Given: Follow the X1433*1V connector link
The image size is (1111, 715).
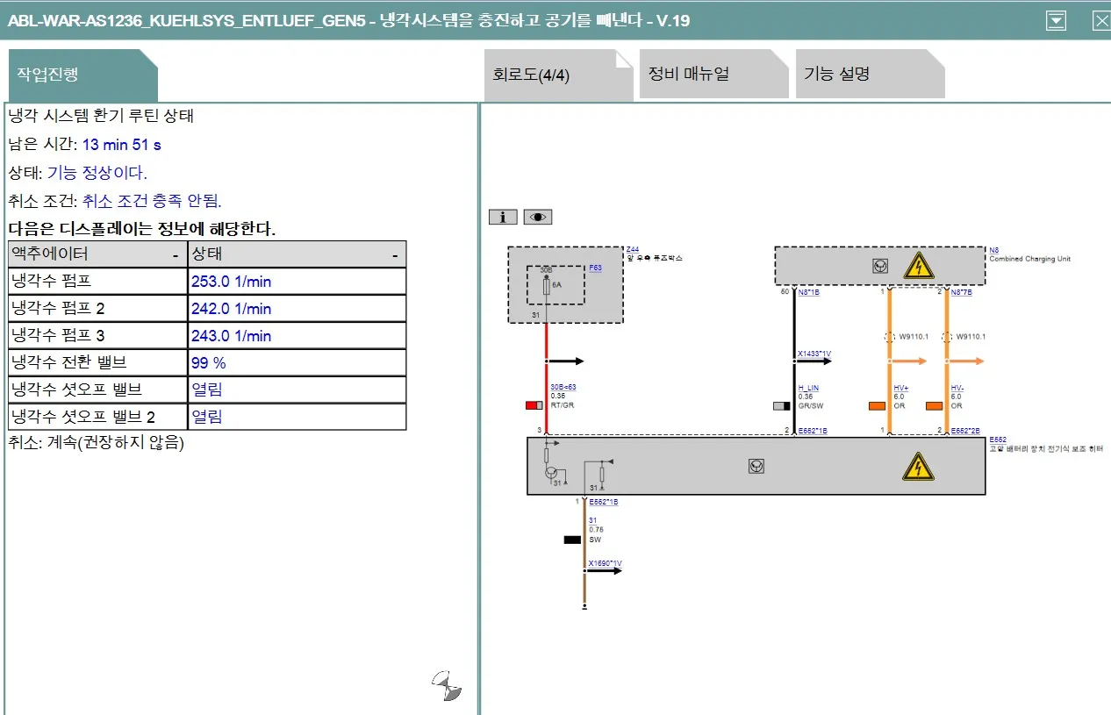Looking at the screenshot, I should [814, 354].
